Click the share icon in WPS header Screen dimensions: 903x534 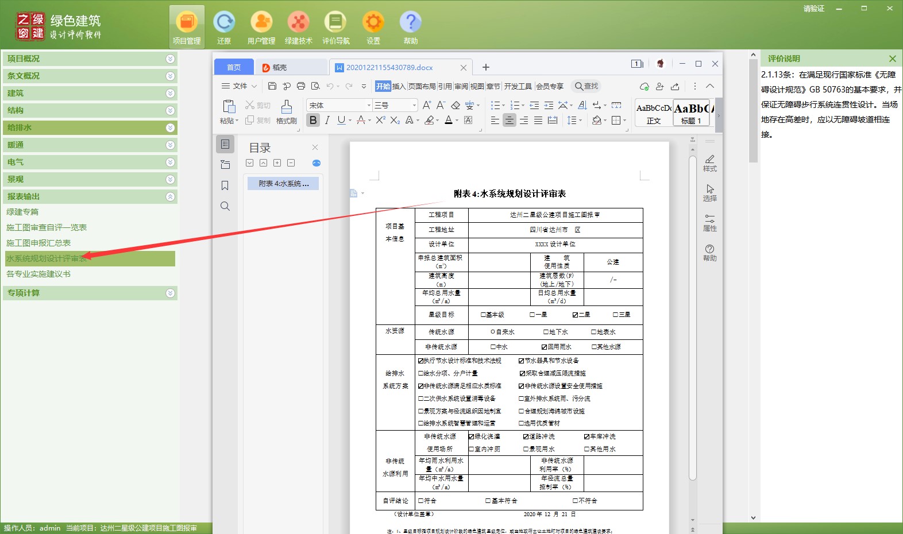(x=675, y=86)
